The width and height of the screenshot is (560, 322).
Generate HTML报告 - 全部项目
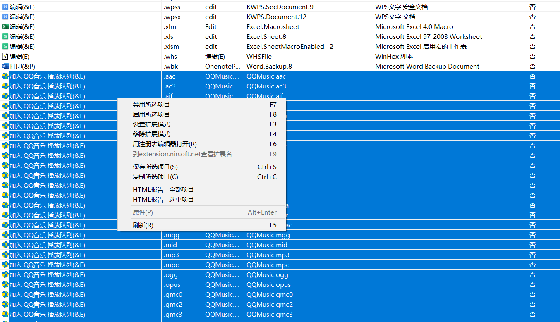[x=163, y=190]
